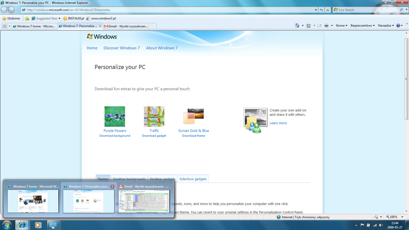Click the volume speaker tray icon
The height and width of the screenshot is (230, 409).
[381, 225]
